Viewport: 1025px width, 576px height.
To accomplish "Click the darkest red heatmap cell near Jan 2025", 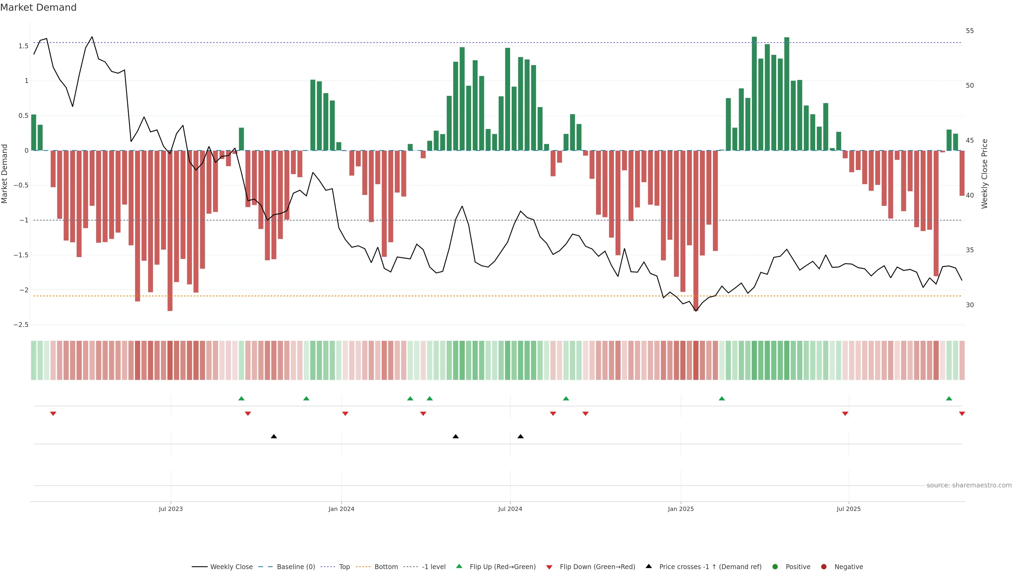I will tap(696, 360).
